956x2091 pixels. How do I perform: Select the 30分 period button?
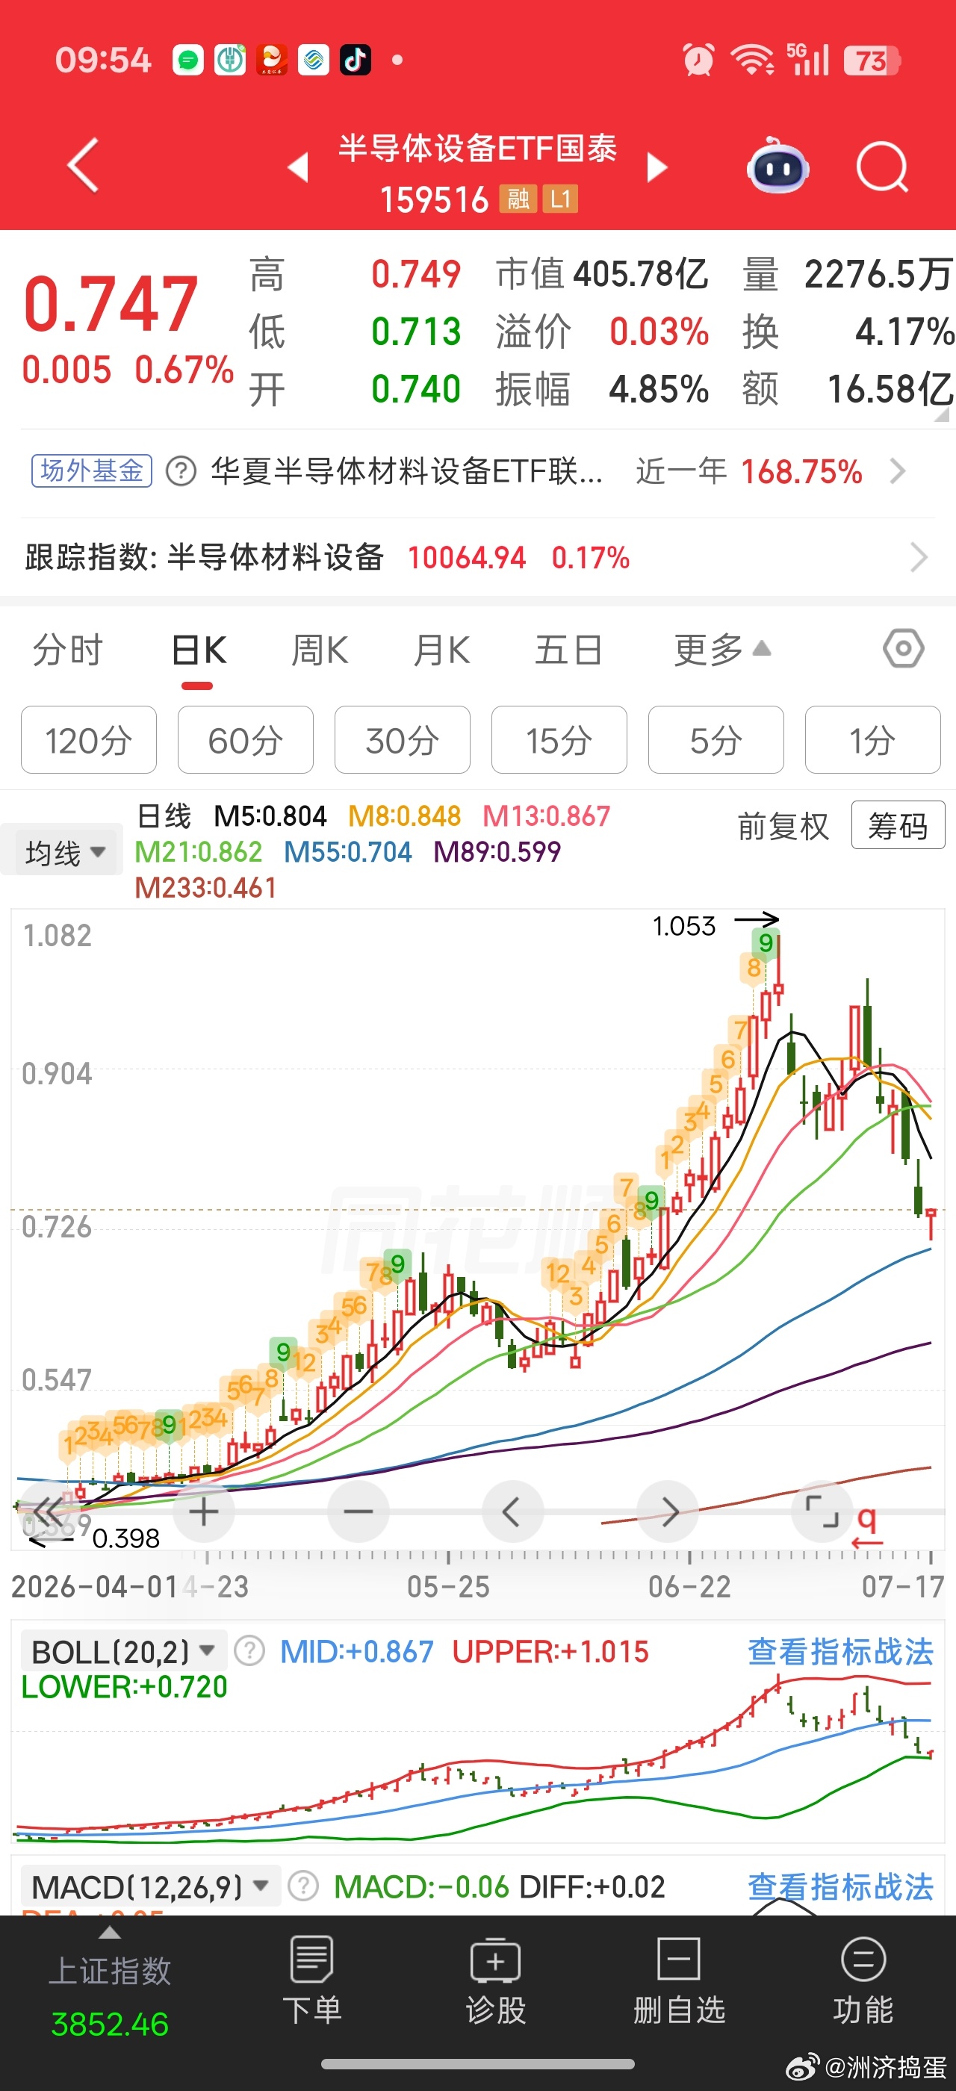click(x=402, y=739)
